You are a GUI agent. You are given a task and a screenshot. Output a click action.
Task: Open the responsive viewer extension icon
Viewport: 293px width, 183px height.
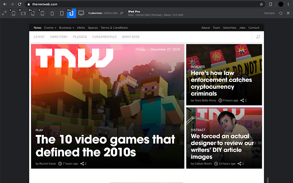click(x=271, y=4)
